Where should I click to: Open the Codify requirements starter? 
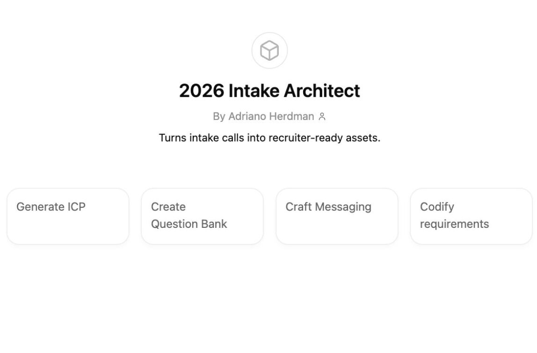[x=471, y=216]
